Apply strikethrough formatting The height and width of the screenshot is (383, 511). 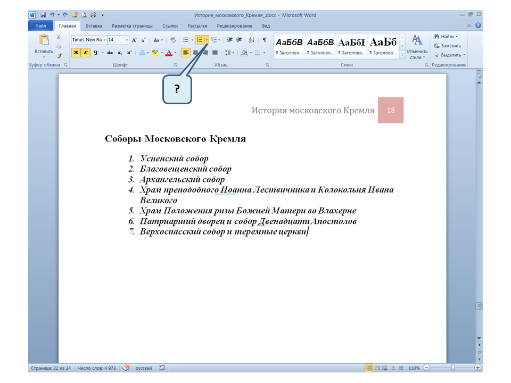pos(110,53)
